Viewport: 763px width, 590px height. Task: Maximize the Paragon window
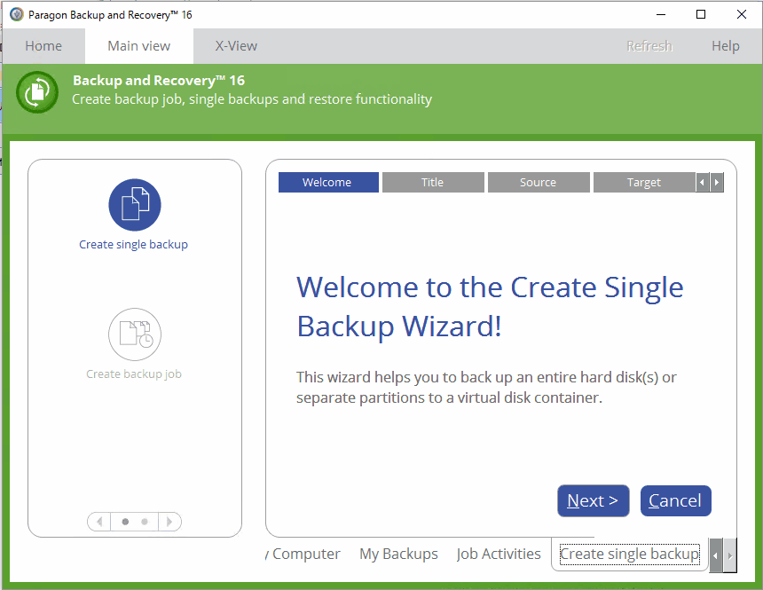click(x=701, y=14)
